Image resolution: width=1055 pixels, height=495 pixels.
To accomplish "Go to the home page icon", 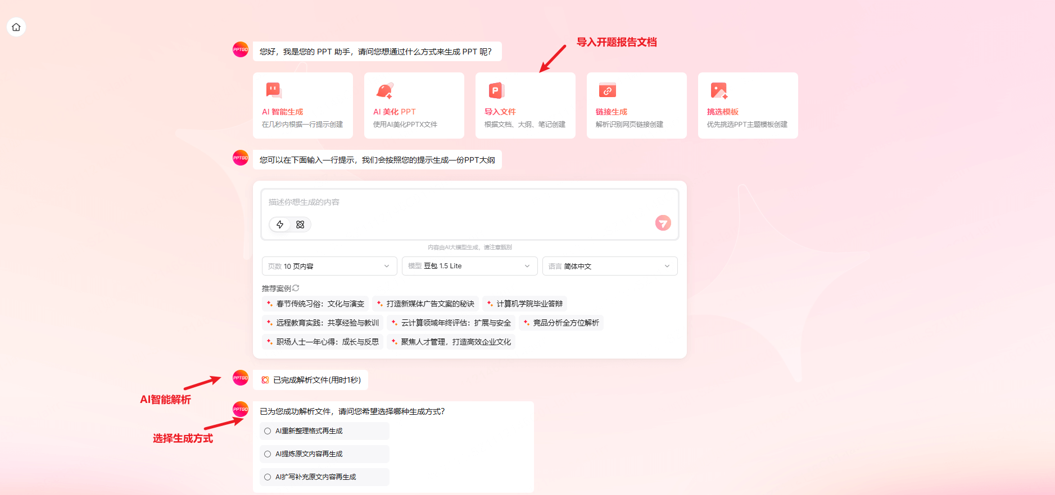I will (x=16, y=27).
